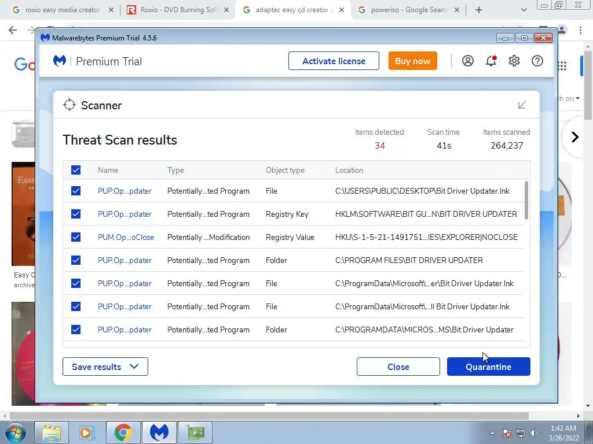The image size is (593, 444).
Task: Sort results by Object type column
Action: point(285,171)
